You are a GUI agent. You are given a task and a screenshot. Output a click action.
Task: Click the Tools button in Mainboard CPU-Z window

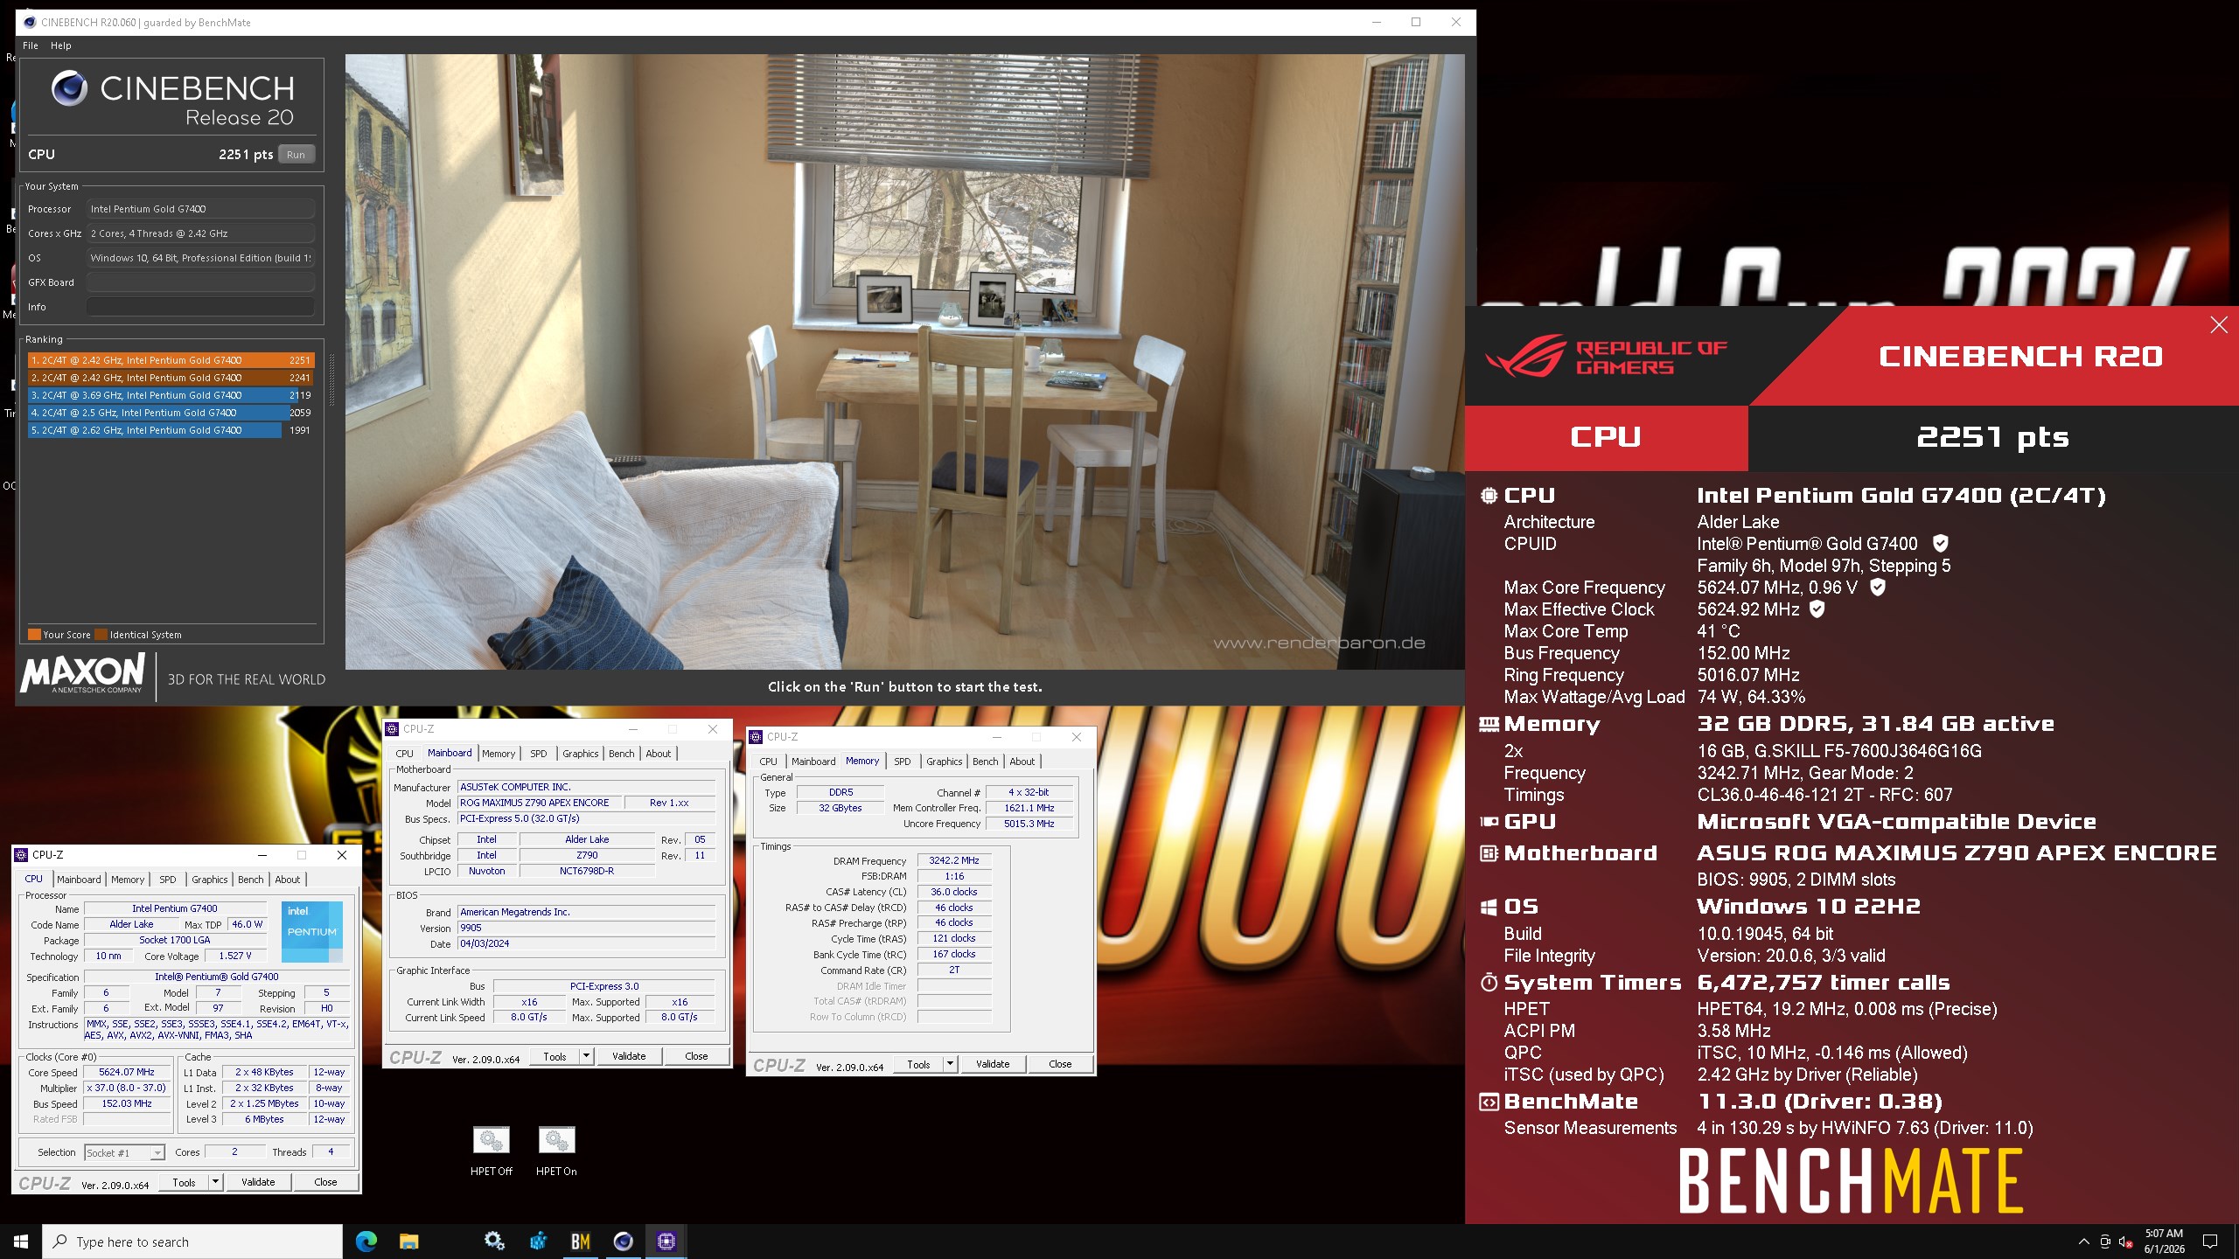pos(555,1056)
